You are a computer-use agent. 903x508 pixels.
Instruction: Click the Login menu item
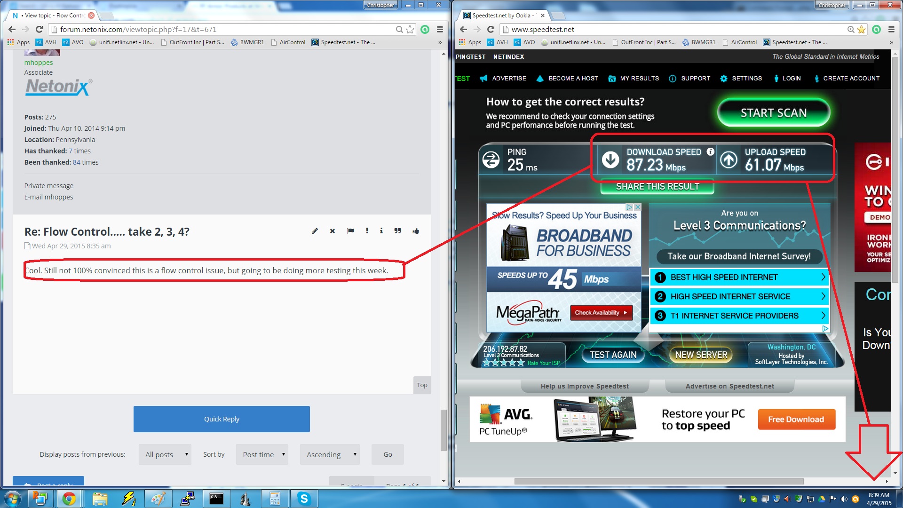click(787, 79)
